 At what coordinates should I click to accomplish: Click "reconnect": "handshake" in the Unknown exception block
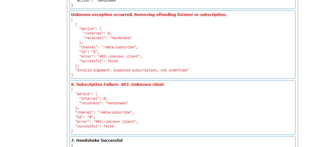click(108, 38)
